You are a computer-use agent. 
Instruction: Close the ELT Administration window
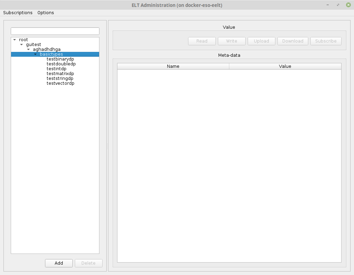[x=348, y=5]
